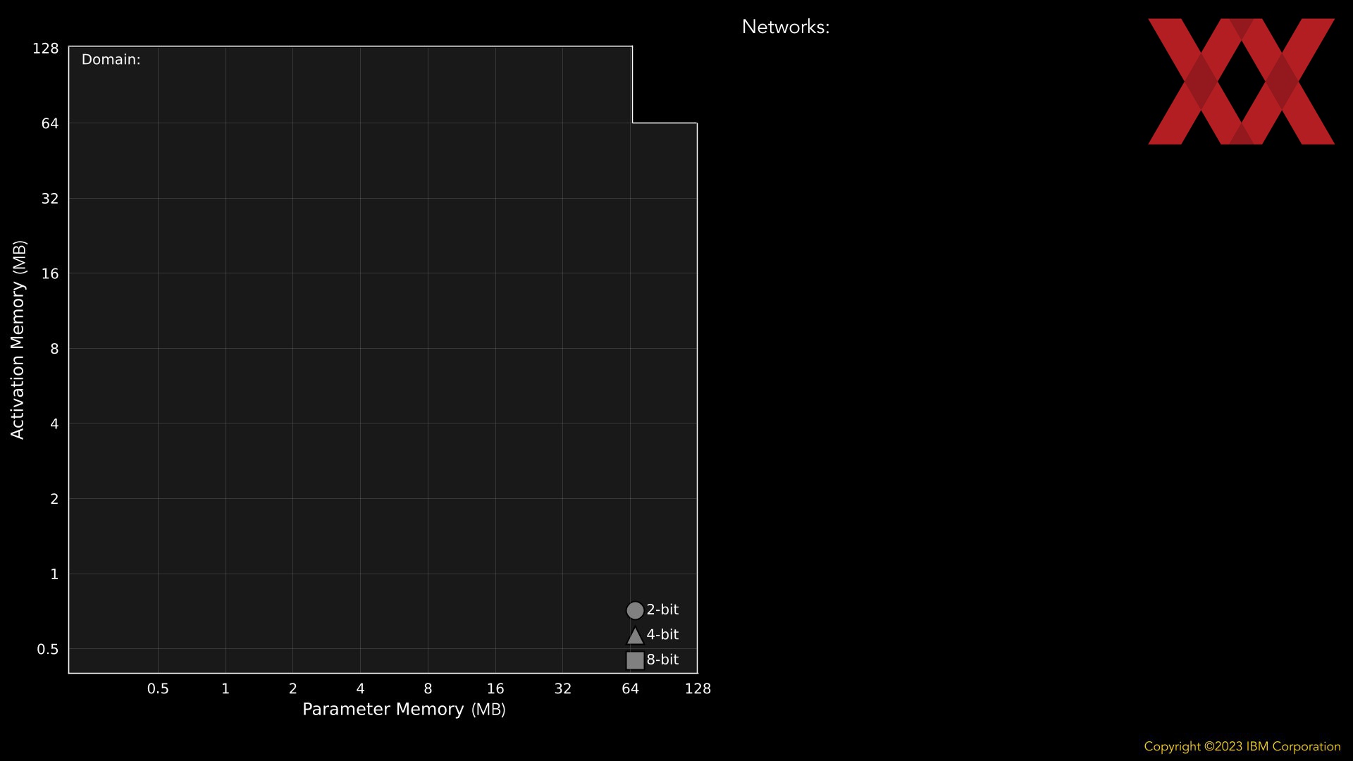Viewport: 1353px width, 761px height.
Task: Click tick label 64 on Parameter Memory axis
Action: (x=631, y=689)
